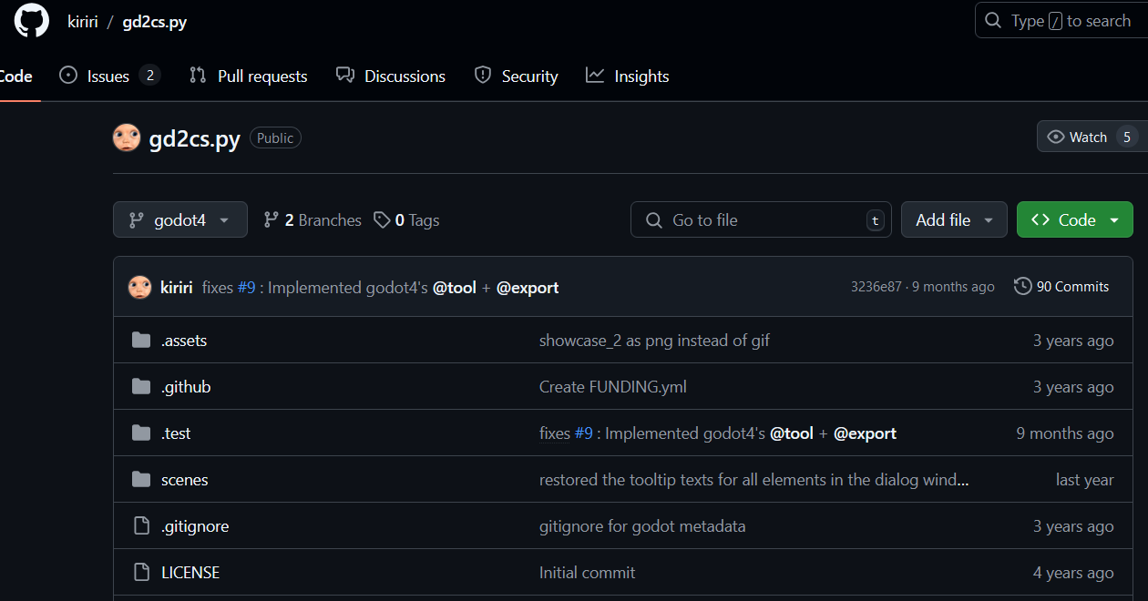The width and height of the screenshot is (1148, 601).
Task: Open the .assets folder icon
Action: click(141, 341)
